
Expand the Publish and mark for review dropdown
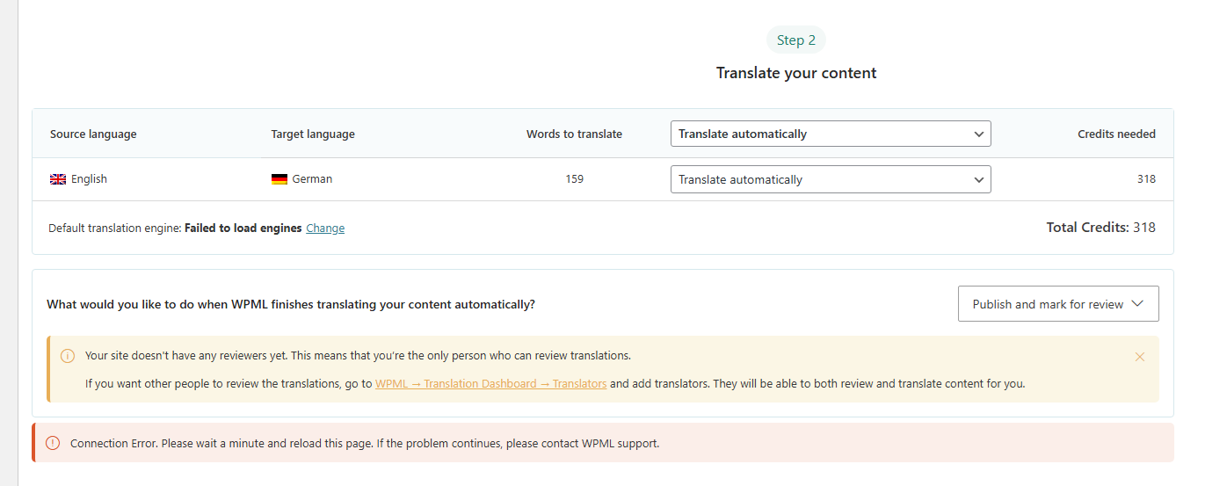(1058, 304)
